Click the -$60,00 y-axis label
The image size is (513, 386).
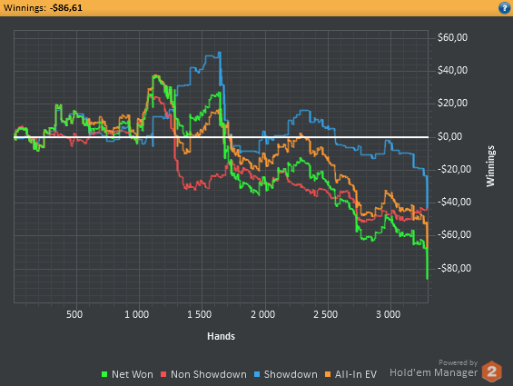(x=455, y=234)
